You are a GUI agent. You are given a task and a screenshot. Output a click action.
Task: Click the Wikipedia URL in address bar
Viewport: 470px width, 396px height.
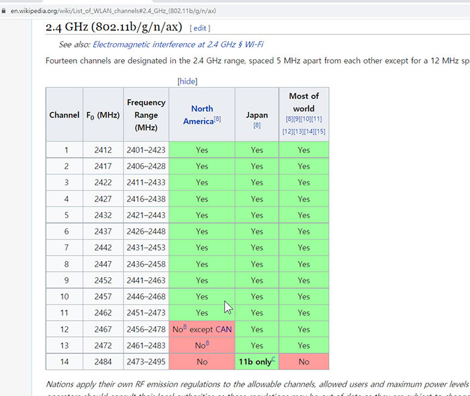pyautogui.click(x=113, y=11)
